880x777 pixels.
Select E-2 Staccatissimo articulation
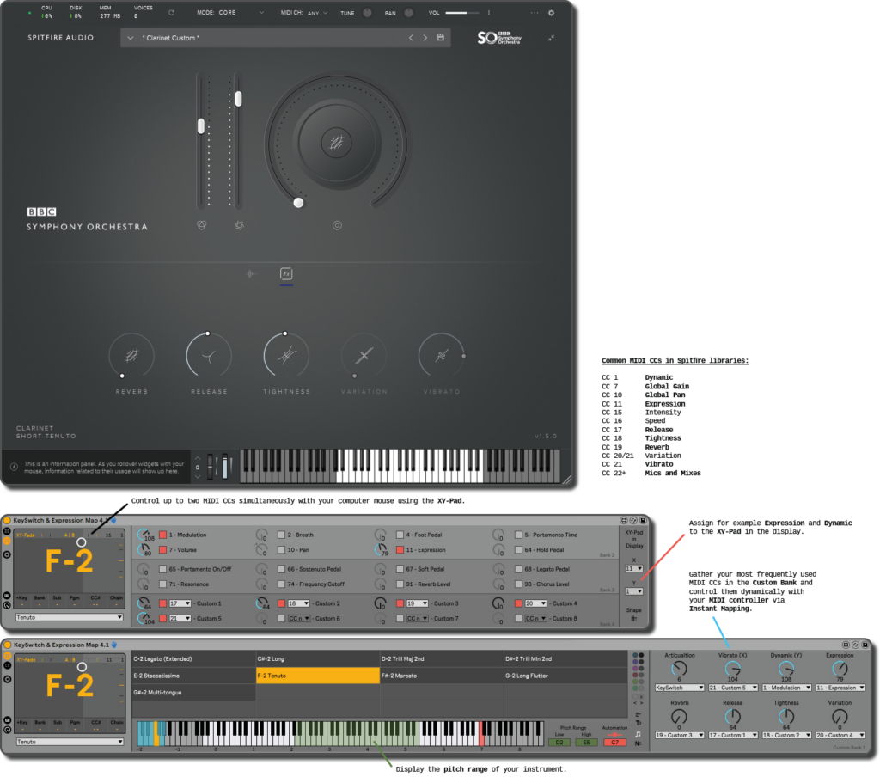pyautogui.click(x=193, y=676)
